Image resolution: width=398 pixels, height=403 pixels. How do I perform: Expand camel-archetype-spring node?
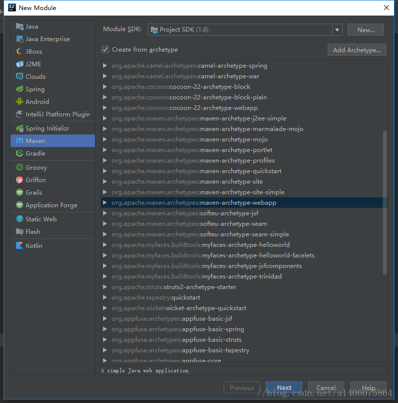click(x=105, y=66)
